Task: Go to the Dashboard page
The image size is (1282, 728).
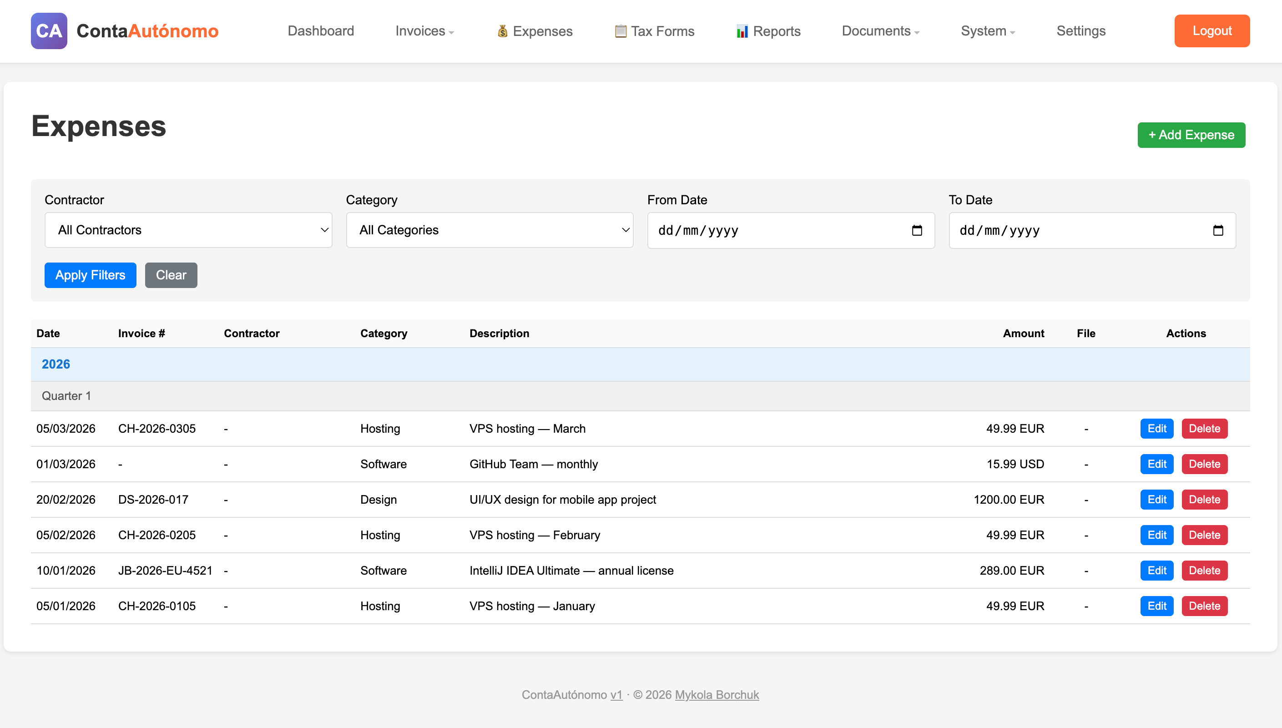Action: pos(321,31)
